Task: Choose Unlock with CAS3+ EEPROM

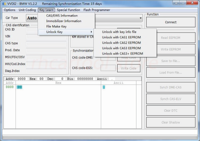Action: click(125, 54)
